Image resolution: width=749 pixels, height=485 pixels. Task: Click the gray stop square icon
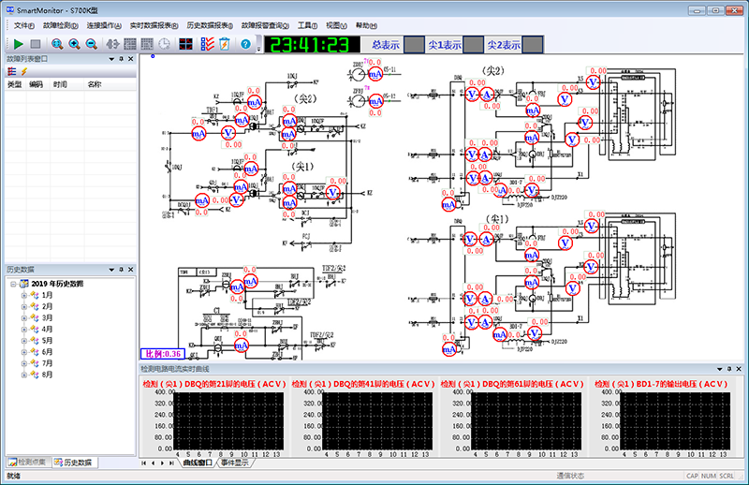click(36, 44)
